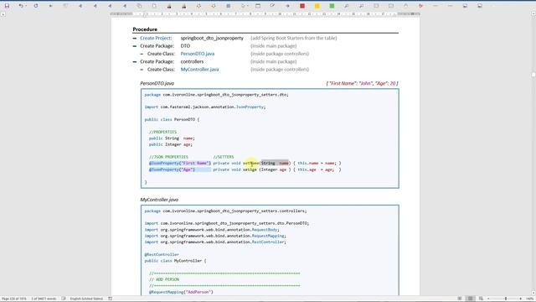Click the yellow square toolbar button
536x302 pixels.
tap(317, 6)
